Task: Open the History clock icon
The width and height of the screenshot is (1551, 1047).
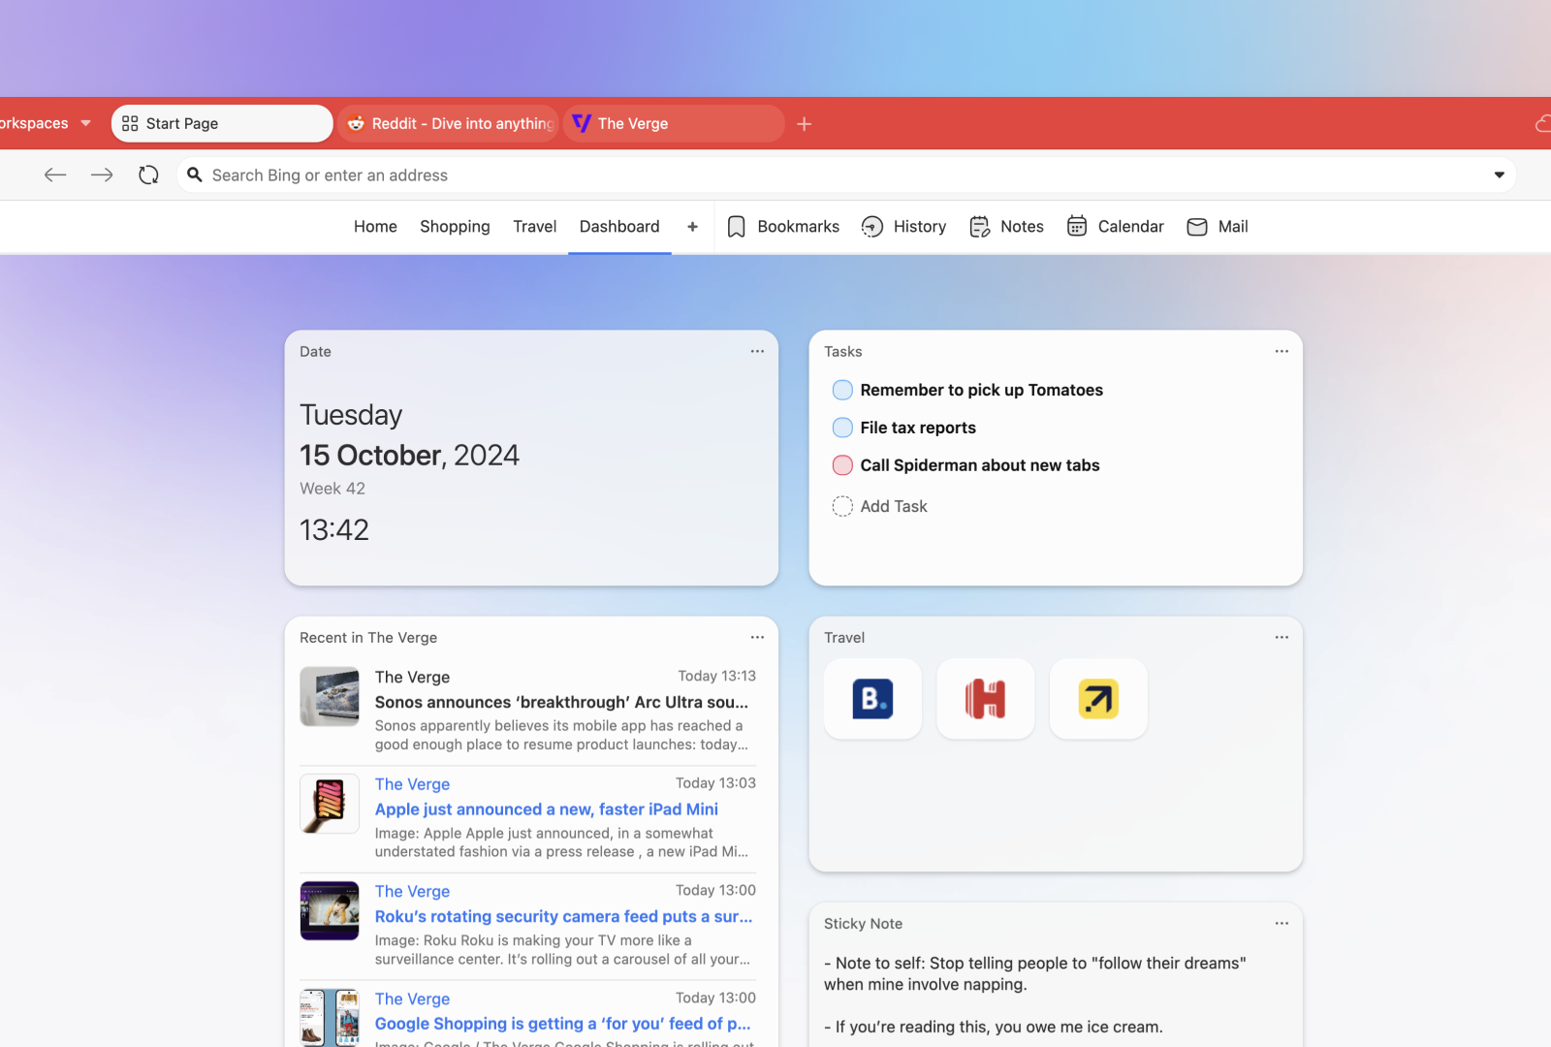Action: pyautogui.click(x=872, y=227)
